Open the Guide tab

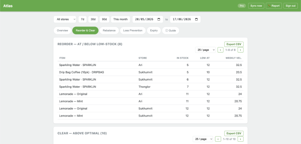click(170, 30)
